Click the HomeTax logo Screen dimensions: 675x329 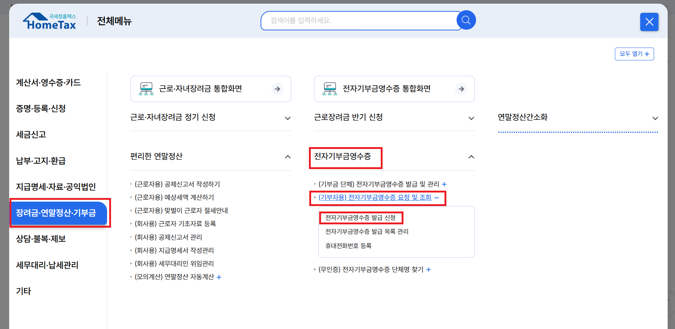point(49,21)
